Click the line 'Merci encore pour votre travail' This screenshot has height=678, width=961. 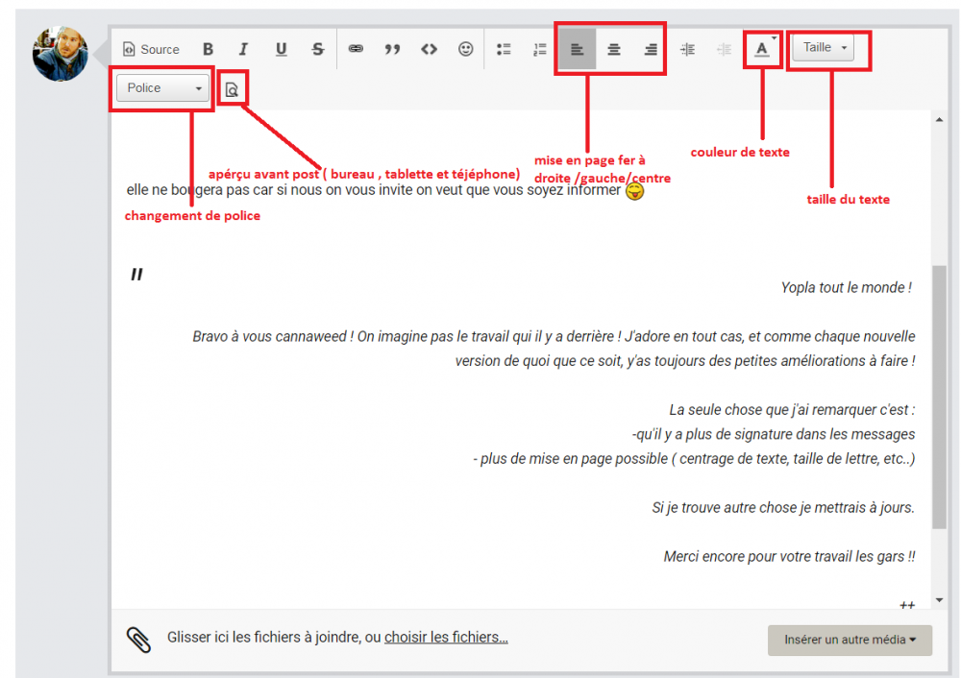click(x=789, y=556)
